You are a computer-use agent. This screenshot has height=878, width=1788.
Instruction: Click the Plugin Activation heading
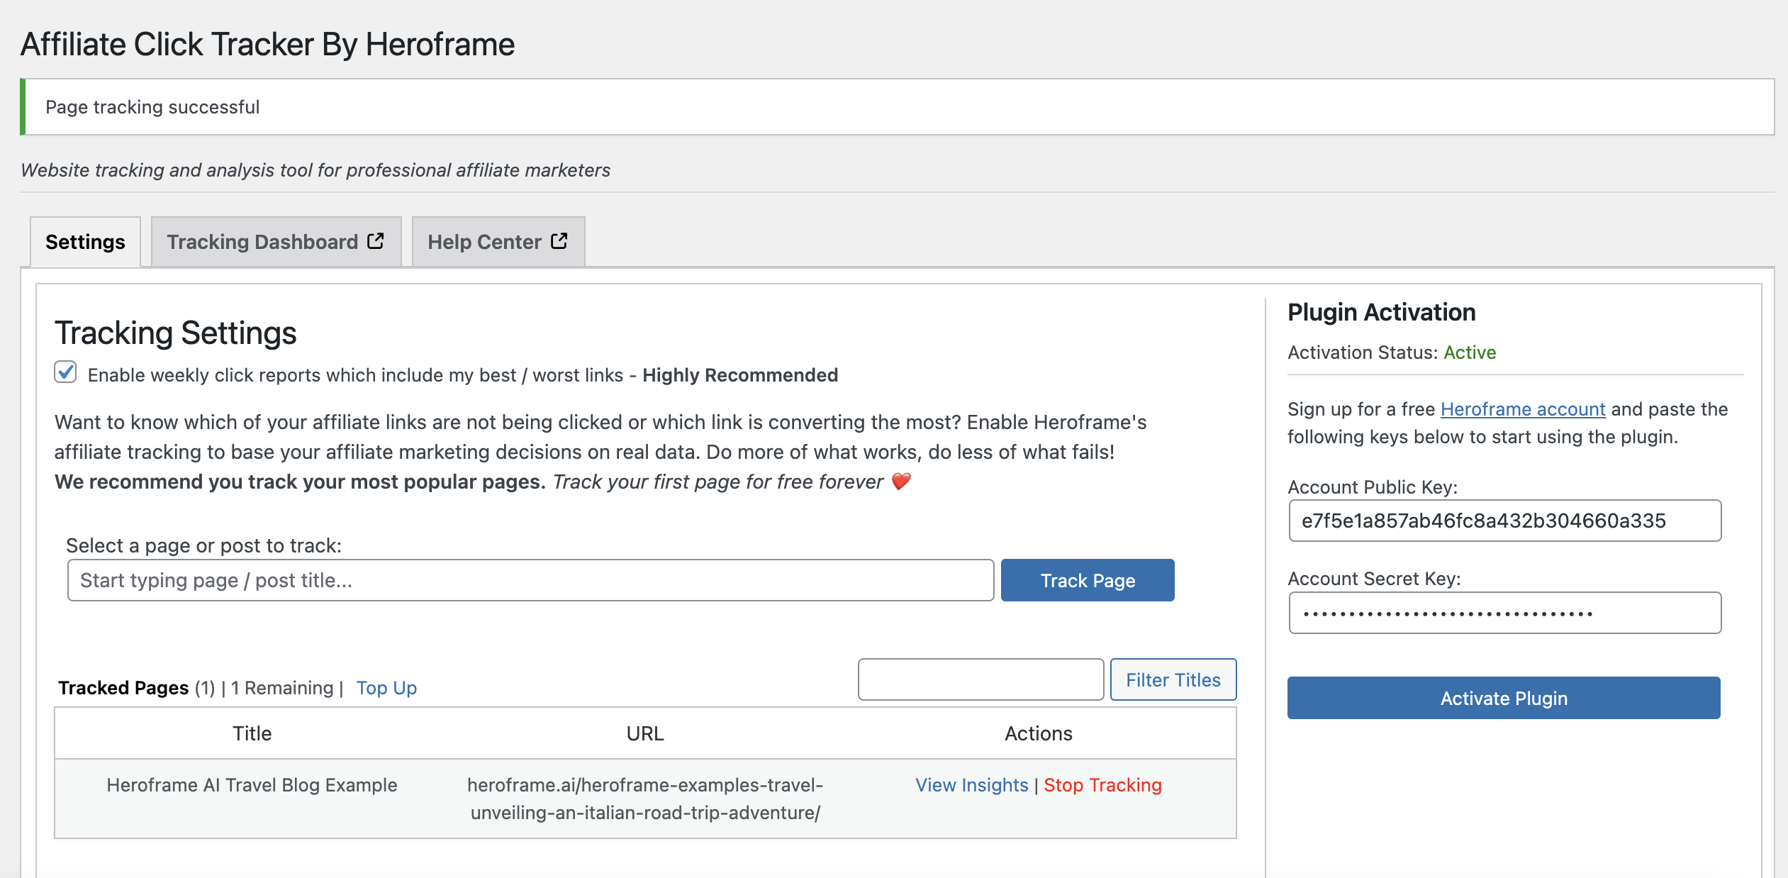[1381, 313]
